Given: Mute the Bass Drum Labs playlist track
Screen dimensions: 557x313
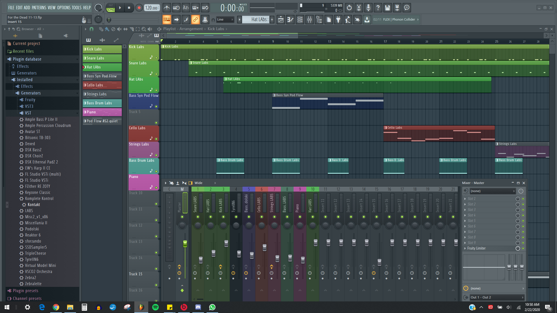Looking at the screenshot, I should click(156, 172).
